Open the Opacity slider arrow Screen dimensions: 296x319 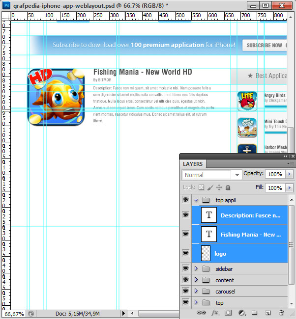point(289,174)
